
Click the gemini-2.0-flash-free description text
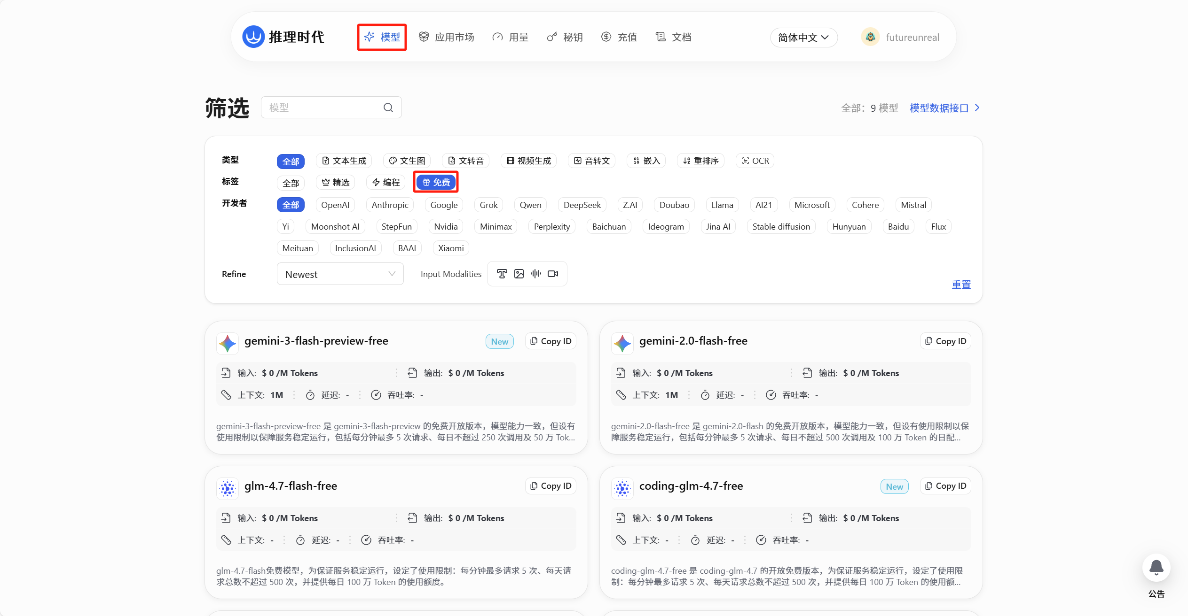coord(790,432)
